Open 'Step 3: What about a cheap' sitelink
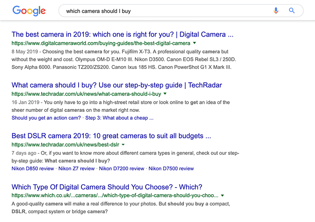Viewport: 315px width, 222px height. [119, 118]
